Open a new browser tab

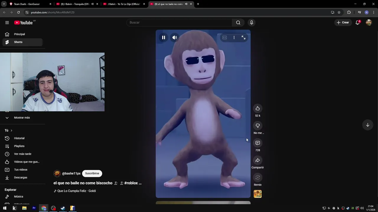(198, 4)
